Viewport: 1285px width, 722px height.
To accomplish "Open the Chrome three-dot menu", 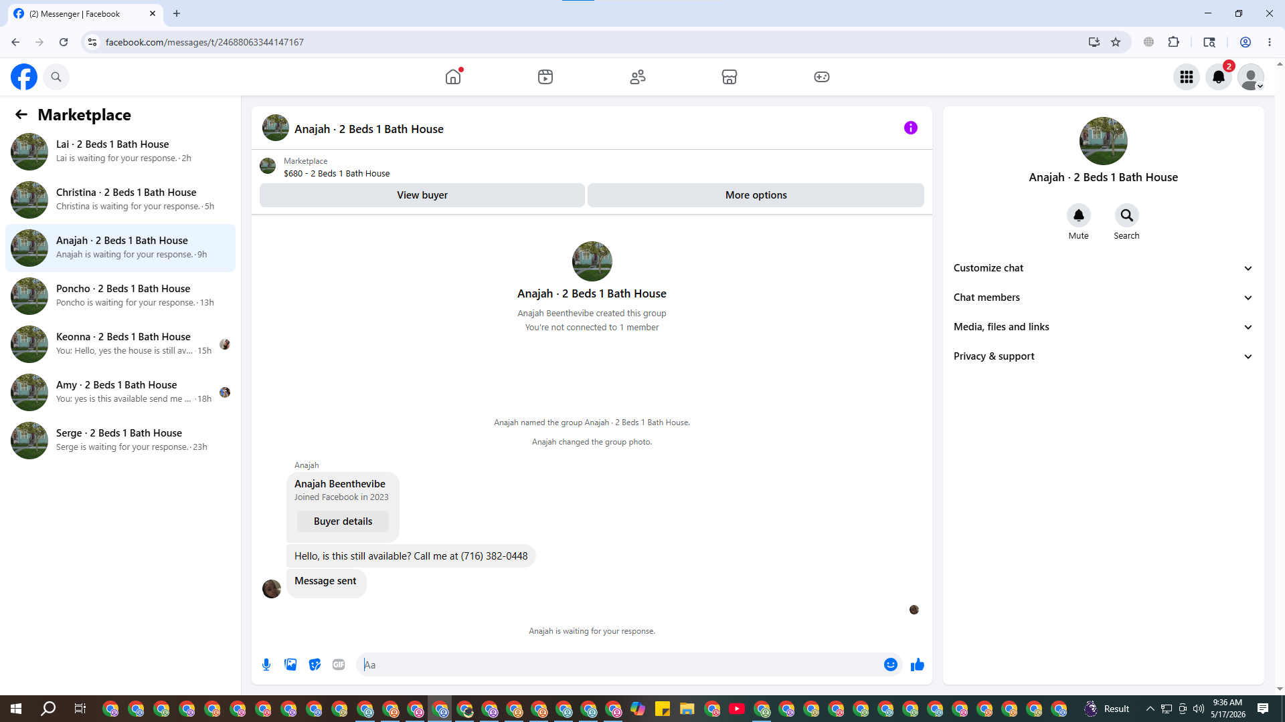I will point(1270,42).
